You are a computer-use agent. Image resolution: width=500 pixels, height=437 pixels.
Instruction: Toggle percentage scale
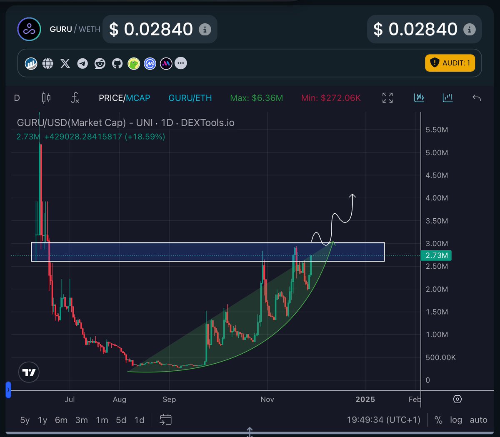[x=438, y=420]
